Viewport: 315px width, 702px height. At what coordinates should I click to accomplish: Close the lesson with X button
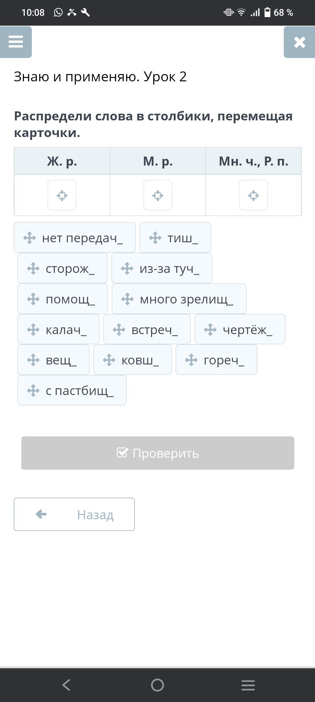300,42
